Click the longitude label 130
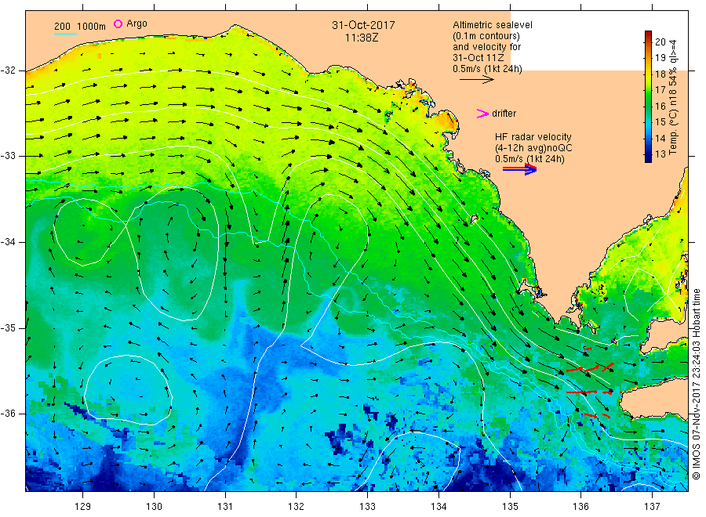 click(x=154, y=506)
